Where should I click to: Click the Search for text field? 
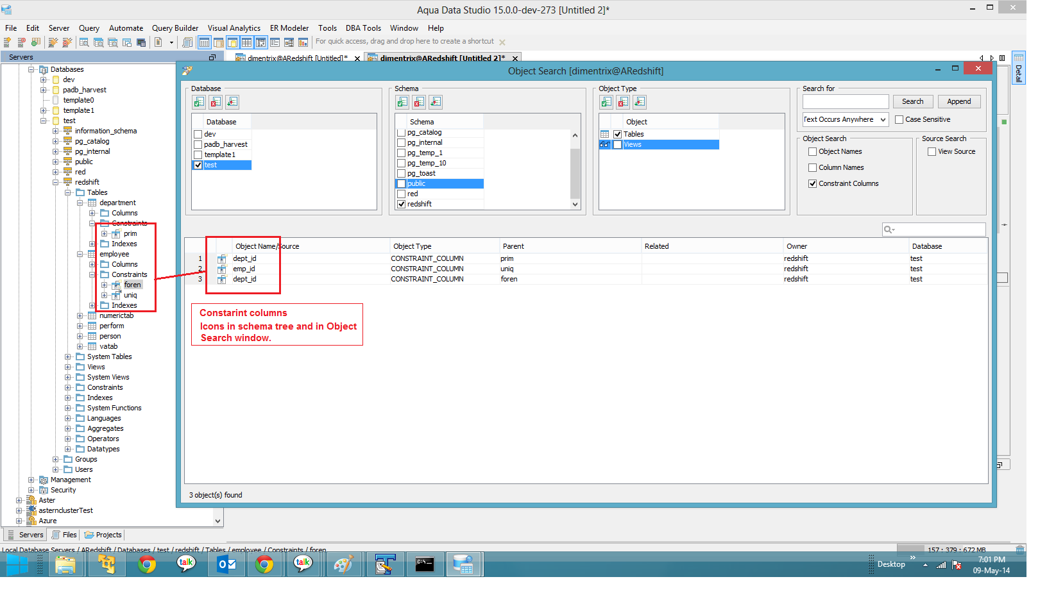(845, 101)
